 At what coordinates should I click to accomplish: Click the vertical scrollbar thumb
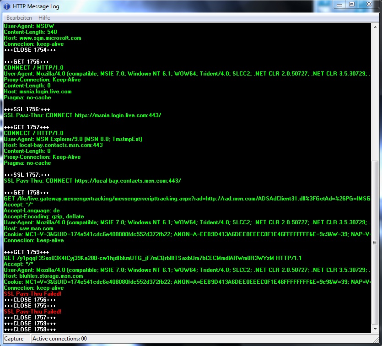(375, 243)
